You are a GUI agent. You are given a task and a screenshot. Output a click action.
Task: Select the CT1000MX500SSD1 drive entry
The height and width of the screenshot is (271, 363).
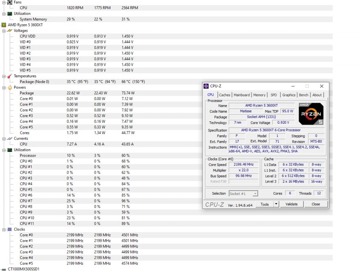[x=24, y=269]
